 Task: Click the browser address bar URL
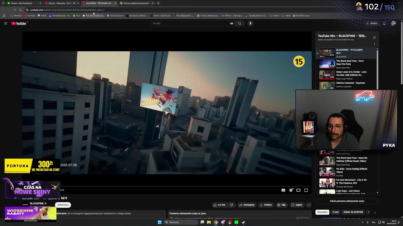point(67,10)
